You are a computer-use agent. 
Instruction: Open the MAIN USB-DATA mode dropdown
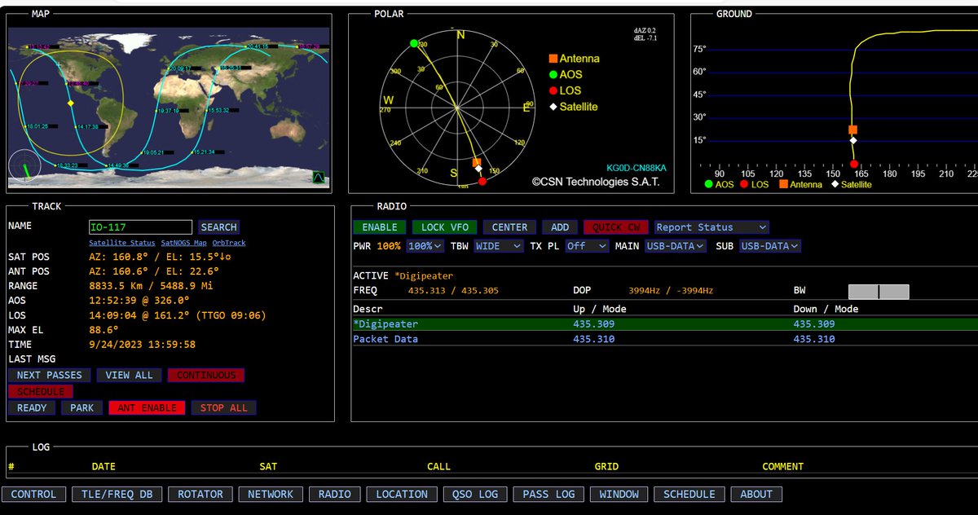coord(676,245)
